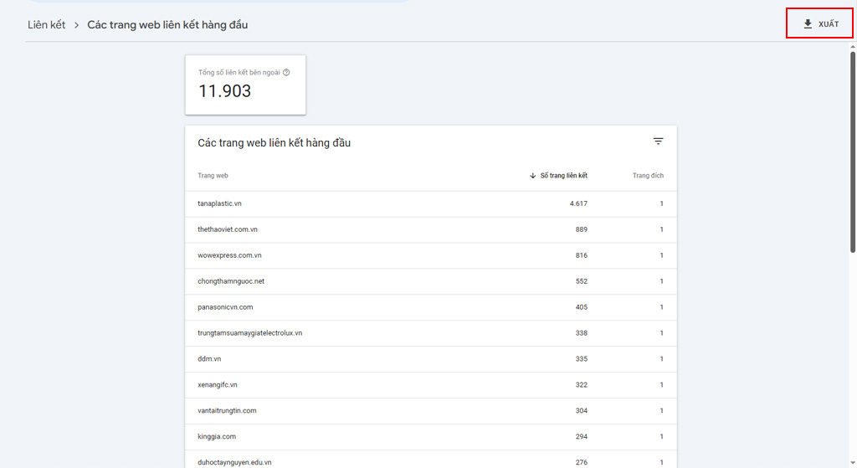Click the 816 linking pages value
Screen dimensions: 857x468
pyautogui.click(x=581, y=255)
